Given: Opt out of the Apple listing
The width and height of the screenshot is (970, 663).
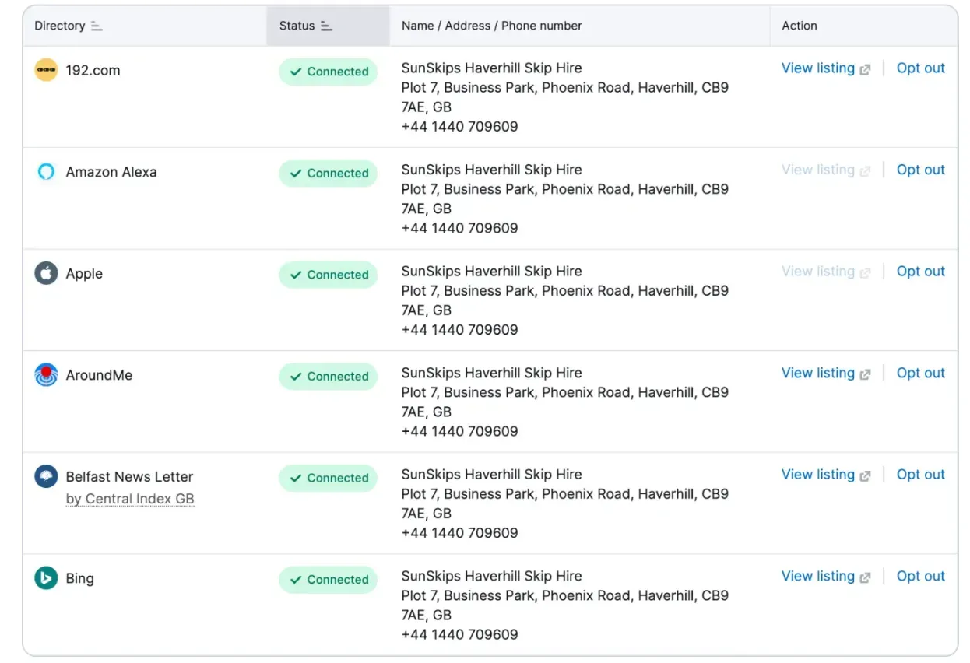Looking at the screenshot, I should 920,271.
